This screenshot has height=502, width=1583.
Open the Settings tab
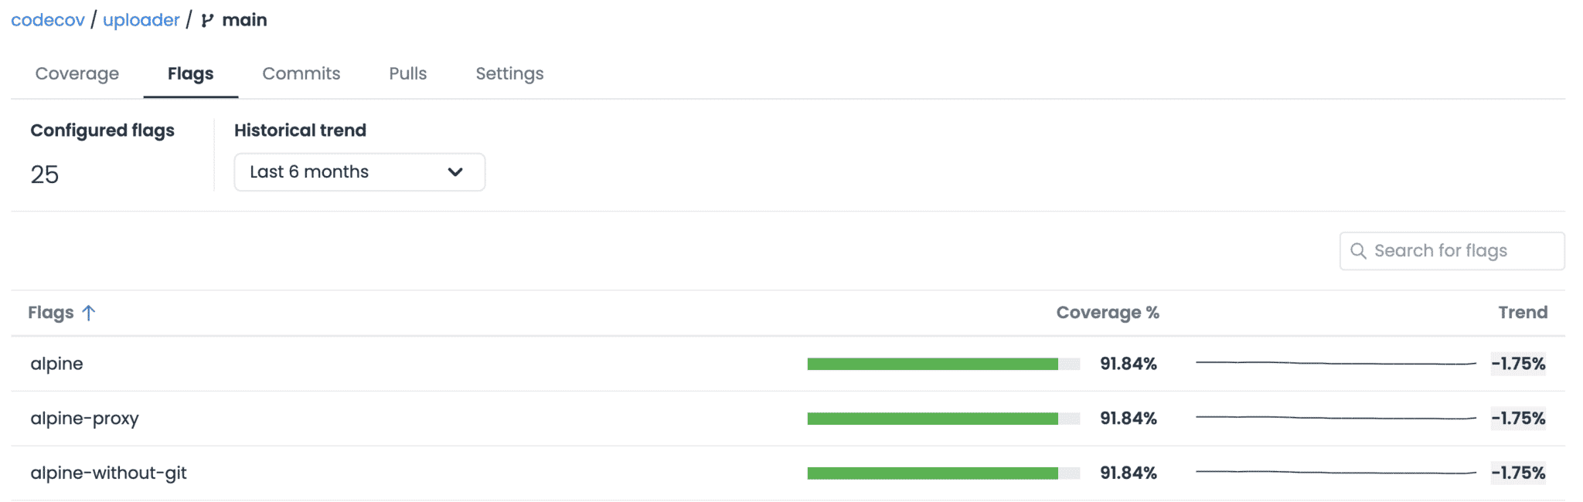(509, 73)
